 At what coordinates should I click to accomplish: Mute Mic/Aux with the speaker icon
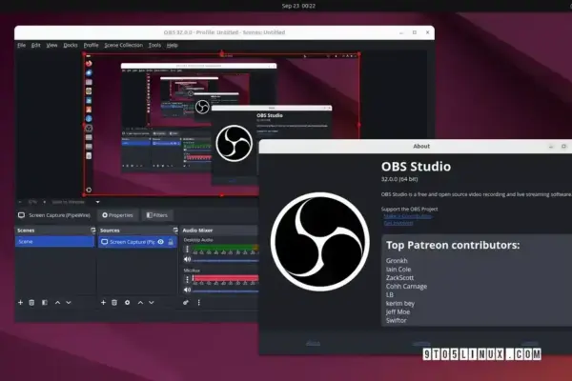pyautogui.click(x=187, y=290)
